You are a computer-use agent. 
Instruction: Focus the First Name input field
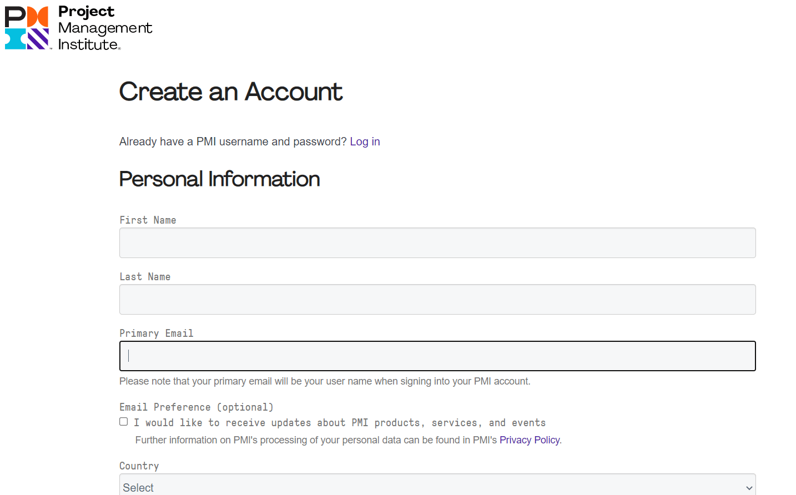(x=437, y=243)
